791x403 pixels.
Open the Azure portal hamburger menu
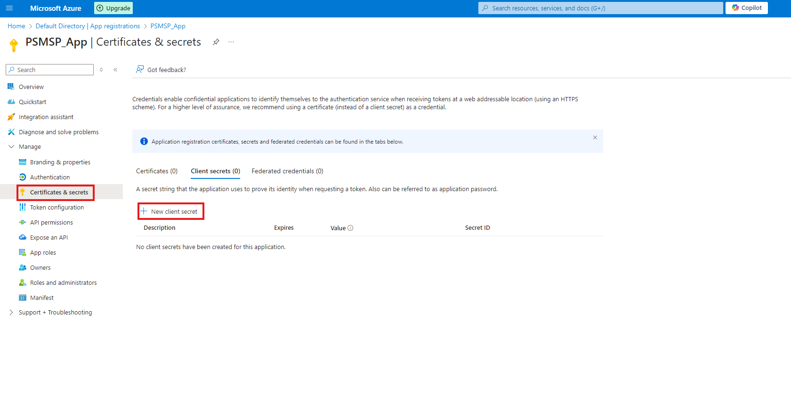point(9,8)
